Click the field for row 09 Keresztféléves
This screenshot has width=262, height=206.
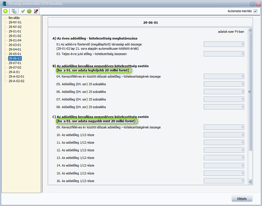coord(224,127)
